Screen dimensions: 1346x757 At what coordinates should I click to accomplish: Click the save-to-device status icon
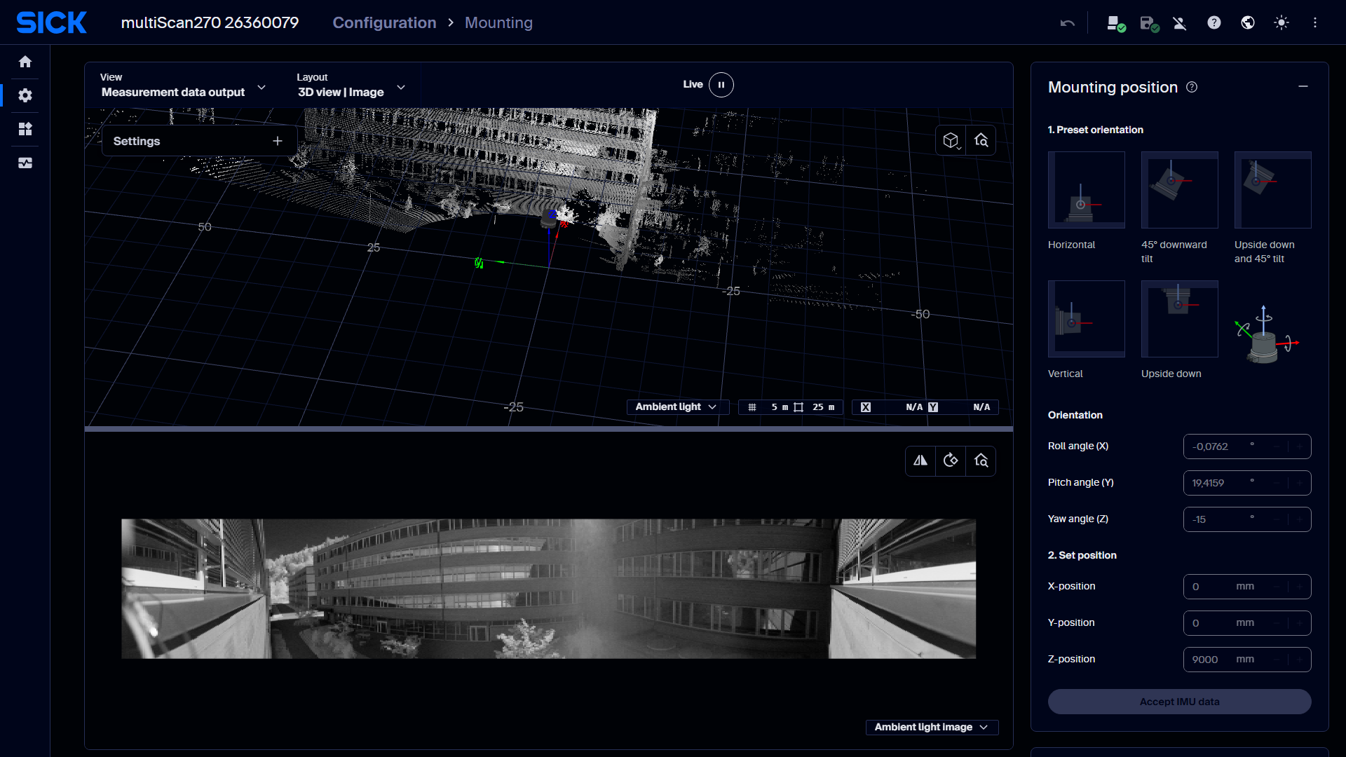(1149, 23)
